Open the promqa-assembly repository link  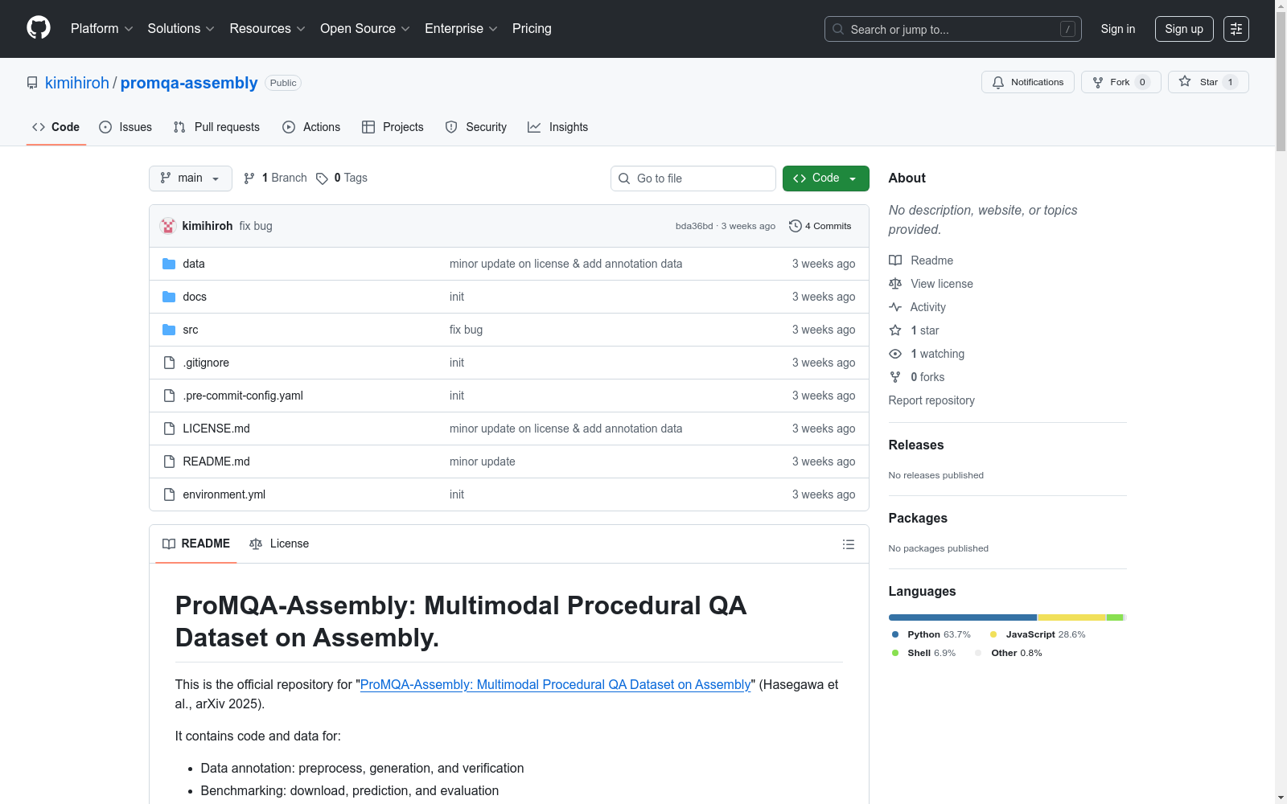coord(189,83)
